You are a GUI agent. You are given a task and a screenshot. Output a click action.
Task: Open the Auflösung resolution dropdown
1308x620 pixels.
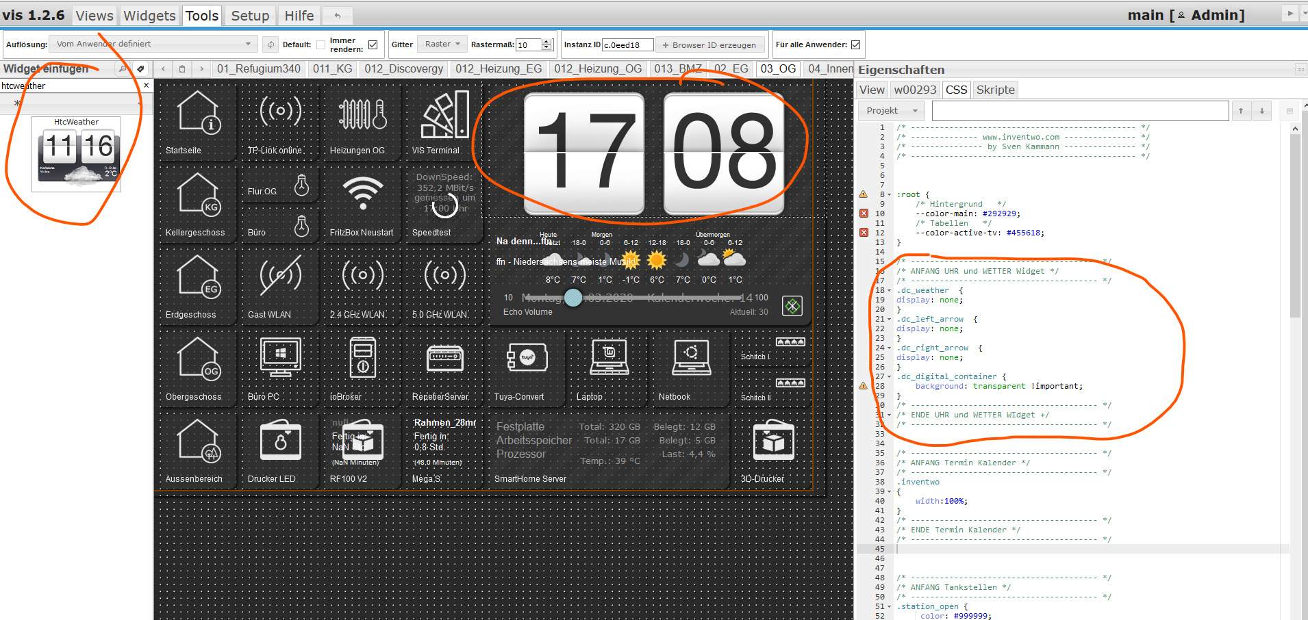tap(153, 44)
